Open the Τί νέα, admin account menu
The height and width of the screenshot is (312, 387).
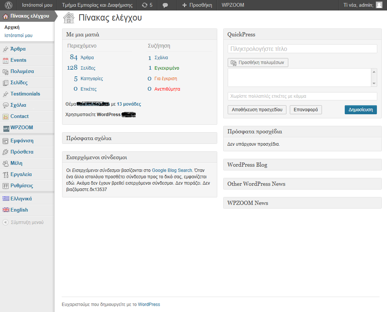point(363,5)
